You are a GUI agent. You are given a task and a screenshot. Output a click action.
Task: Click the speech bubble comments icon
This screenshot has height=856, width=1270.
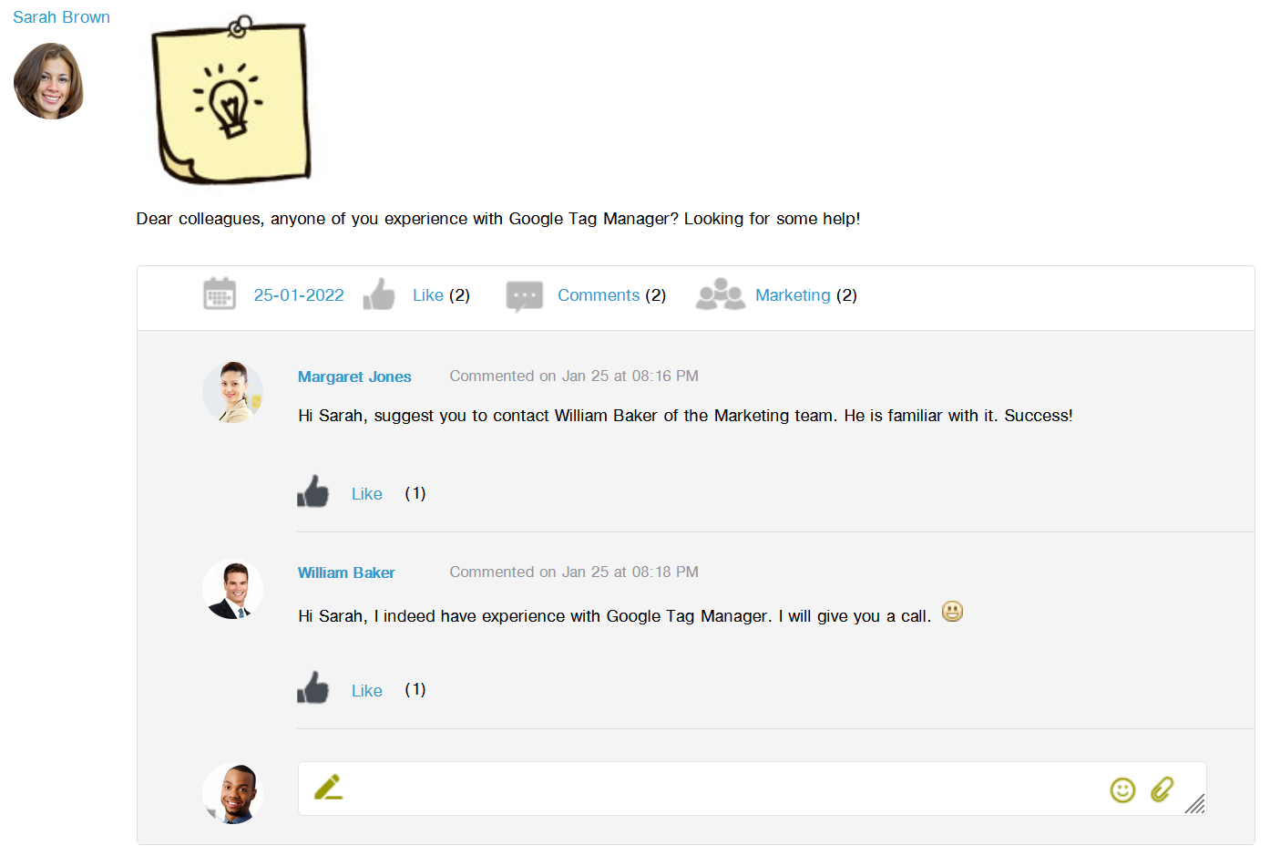524,295
